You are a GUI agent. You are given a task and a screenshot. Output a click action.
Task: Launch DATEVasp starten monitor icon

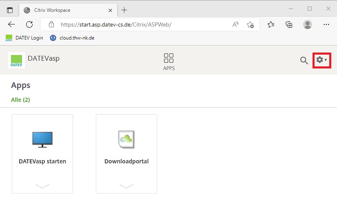point(42,140)
